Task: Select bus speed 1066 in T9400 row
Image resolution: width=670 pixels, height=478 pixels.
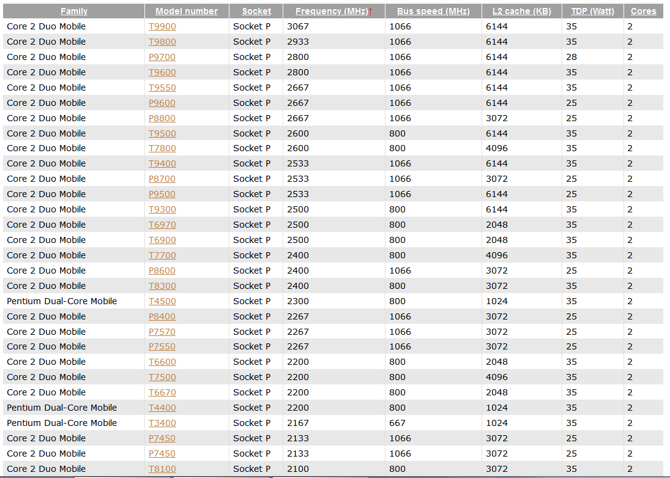Action: point(400,164)
